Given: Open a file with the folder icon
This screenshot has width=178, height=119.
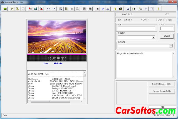Looking at the screenshot, I should (18, 9).
